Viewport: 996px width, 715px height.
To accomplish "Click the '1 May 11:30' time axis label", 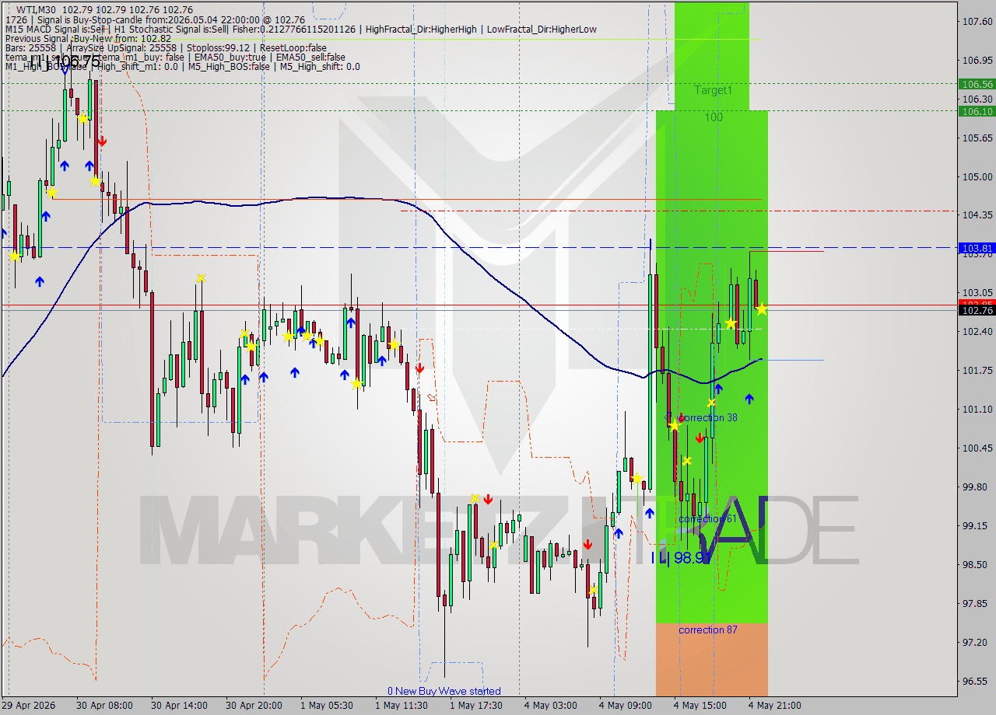I will point(402,706).
